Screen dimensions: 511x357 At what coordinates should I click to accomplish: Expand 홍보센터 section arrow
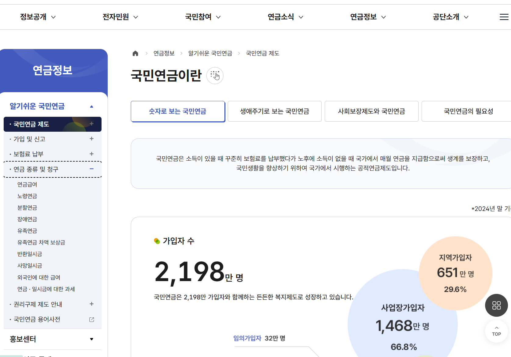click(x=91, y=339)
